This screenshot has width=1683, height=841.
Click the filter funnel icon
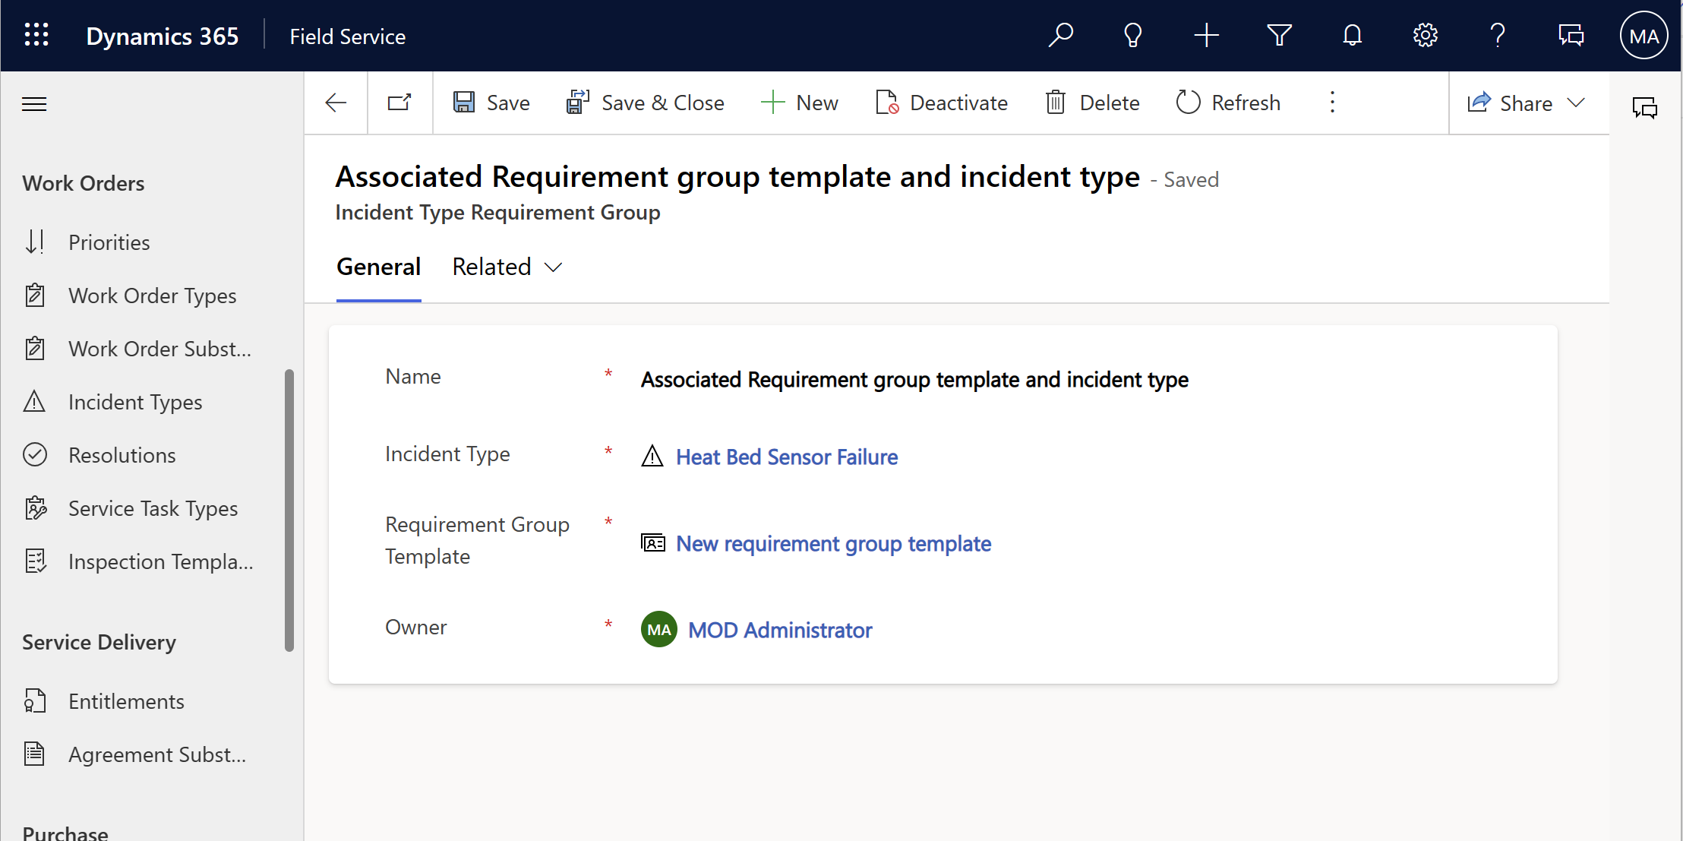pos(1280,36)
